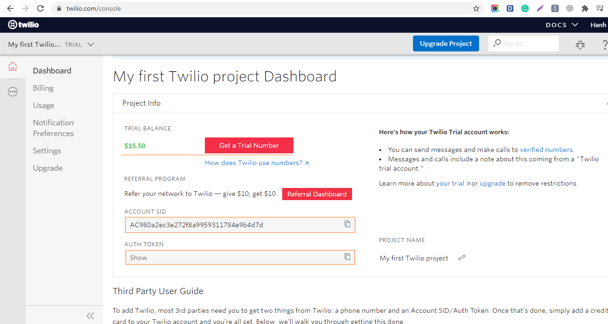608x324 pixels.
Task: Click the Twilio logo
Action: (23, 25)
